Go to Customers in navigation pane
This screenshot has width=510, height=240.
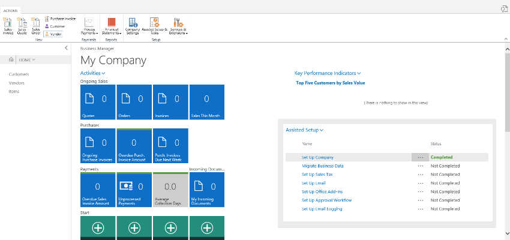coord(19,74)
